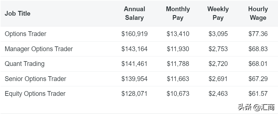
Task: Click the $160,919 annual salary value
Action: [134, 34]
